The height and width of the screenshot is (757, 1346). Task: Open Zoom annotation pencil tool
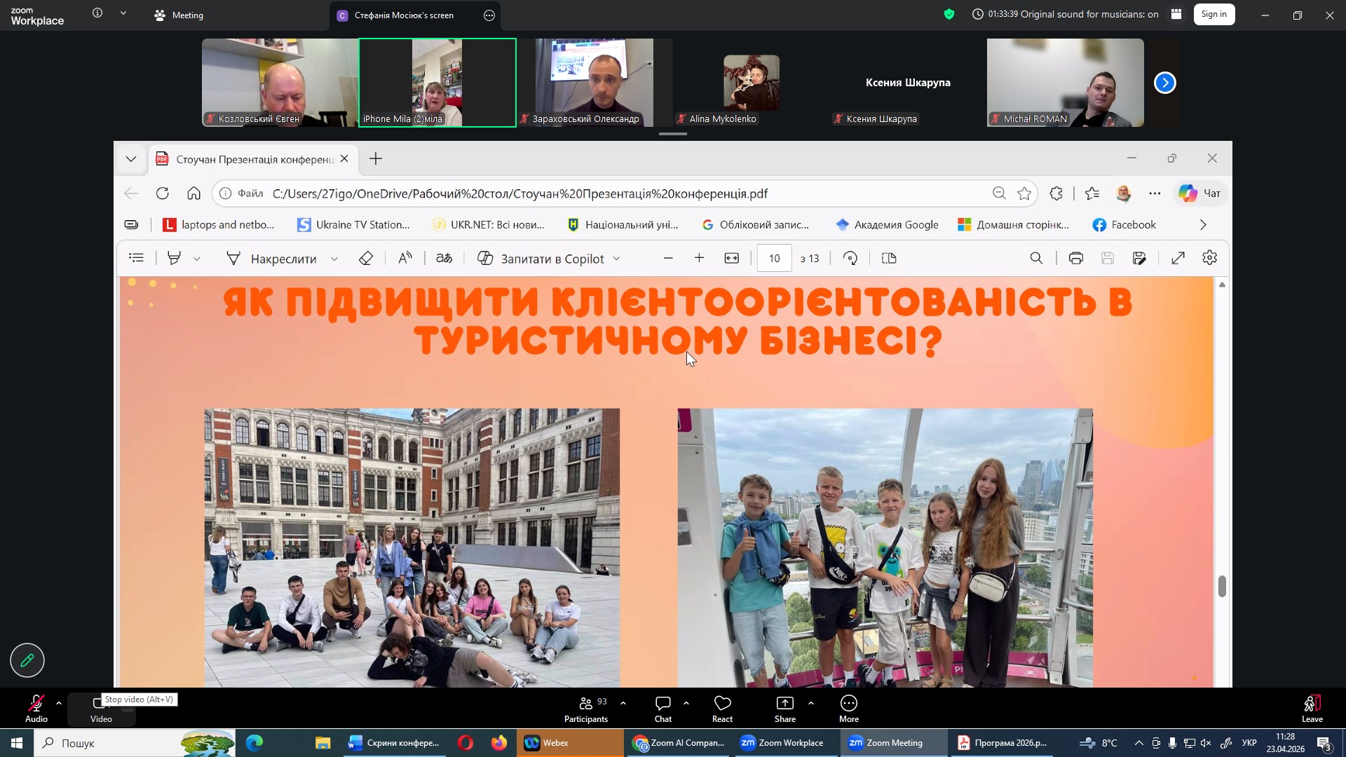click(x=27, y=660)
